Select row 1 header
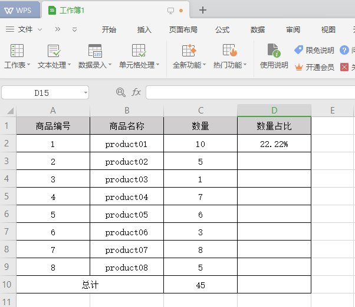Image resolution: width=355 pixels, height=307 pixels. click(x=7, y=126)
